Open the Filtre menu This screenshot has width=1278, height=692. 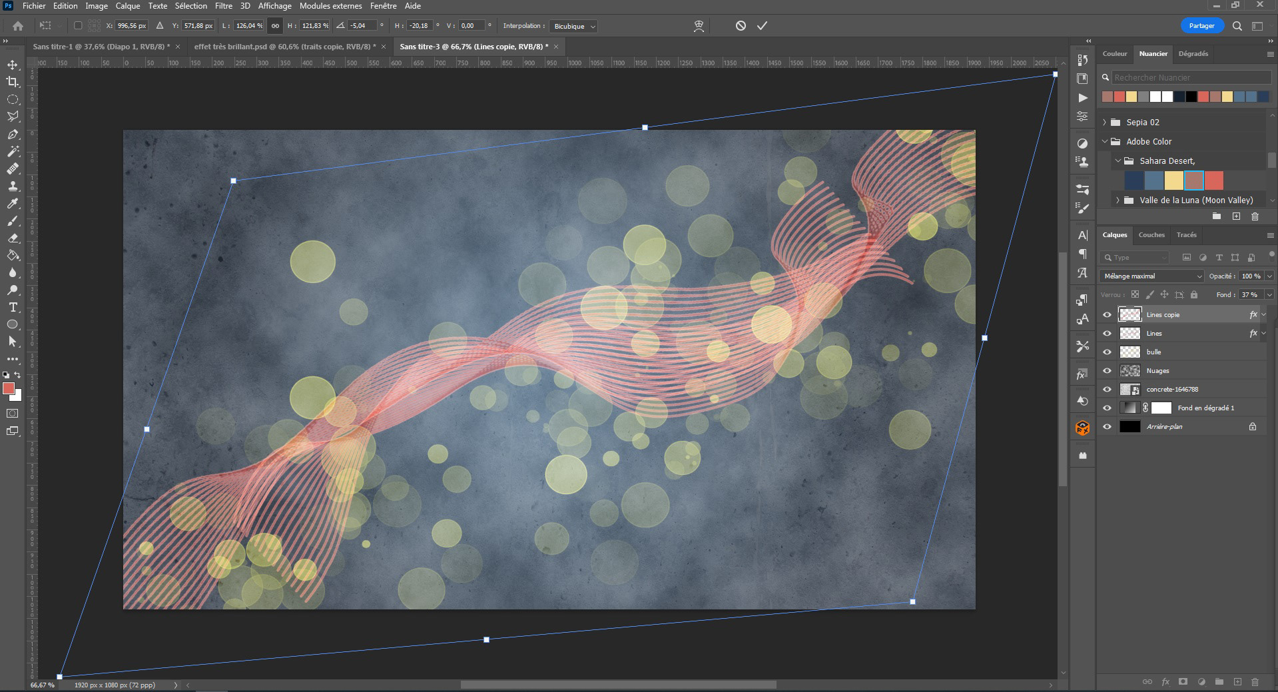click(x=224, y=6)
